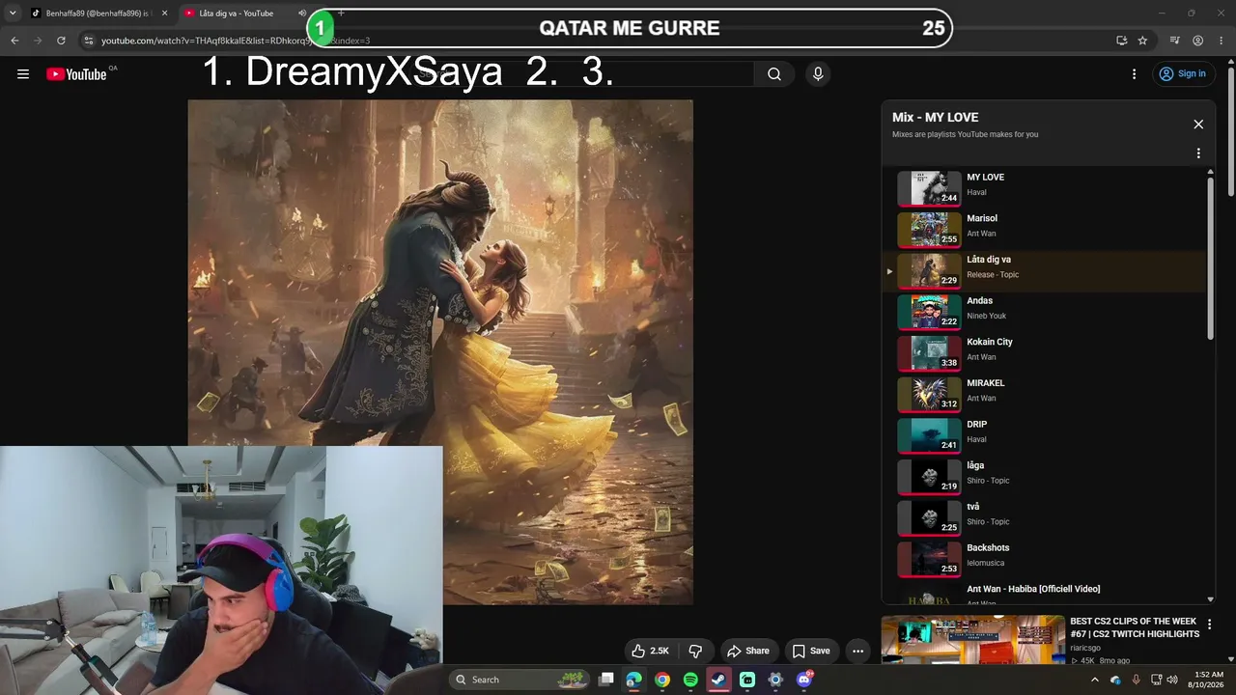The height and width of the screenshot is (695, 1236).
Task: Close the Benhaffa89 TikTok tab
Action: 164,14
